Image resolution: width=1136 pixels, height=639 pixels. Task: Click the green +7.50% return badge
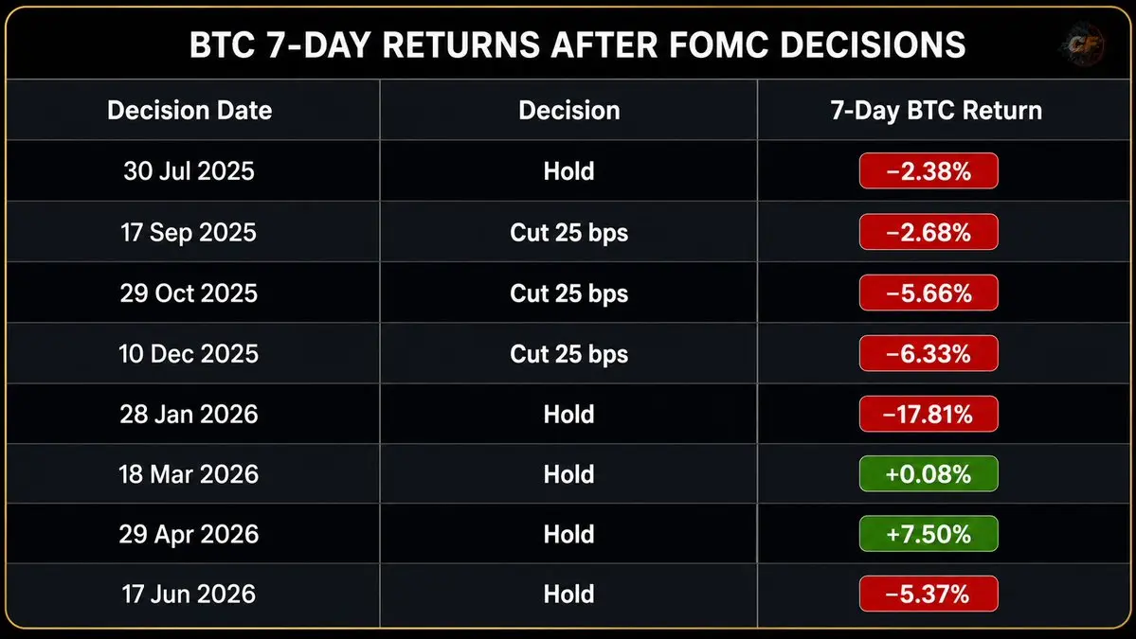[929, 534]
